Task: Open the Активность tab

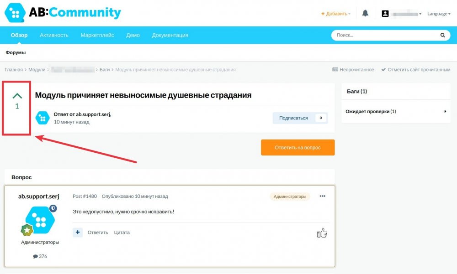Action: click(54, 35)
